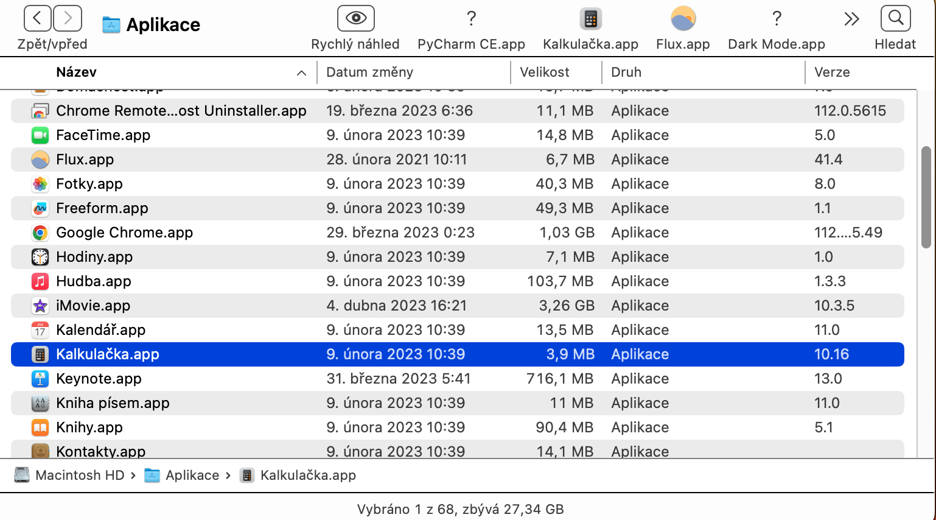Select the iMovie.app star icon

40,306
